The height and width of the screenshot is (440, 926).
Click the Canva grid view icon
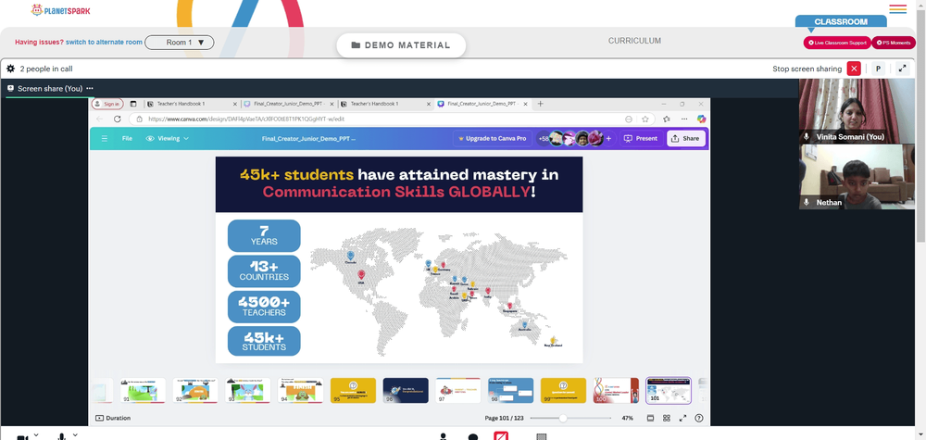tap(666, 418)
